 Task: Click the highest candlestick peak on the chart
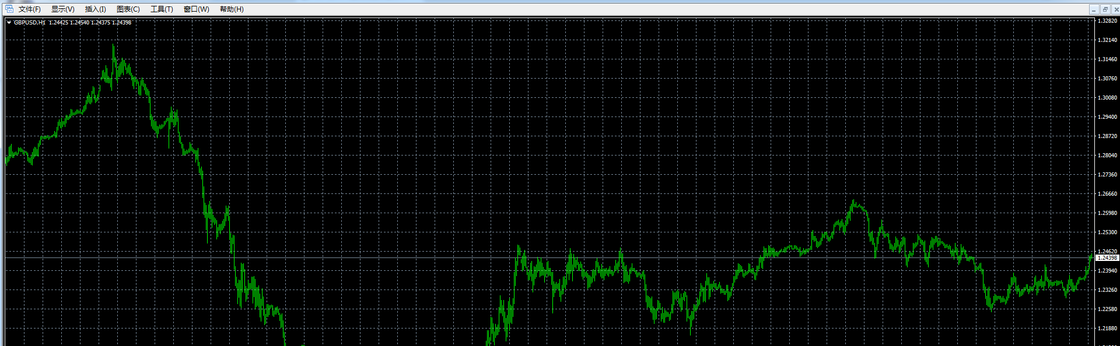[113, 47]
